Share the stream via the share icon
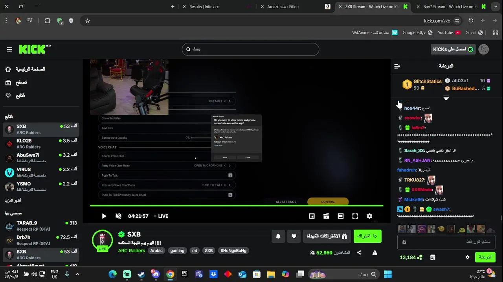Viewport: 503px width, 282px height. pos(359,253)
